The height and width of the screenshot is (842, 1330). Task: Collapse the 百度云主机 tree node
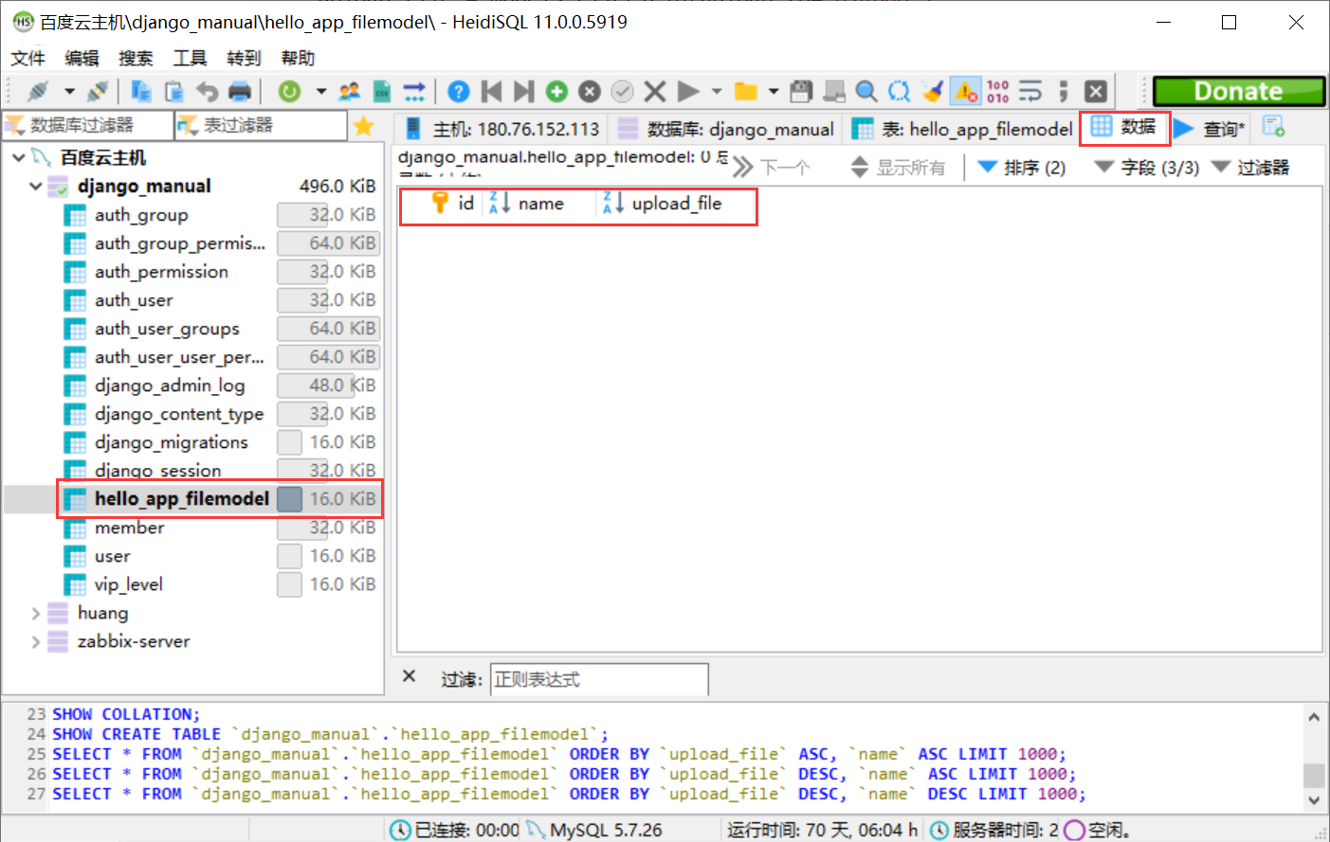[18, 157]
